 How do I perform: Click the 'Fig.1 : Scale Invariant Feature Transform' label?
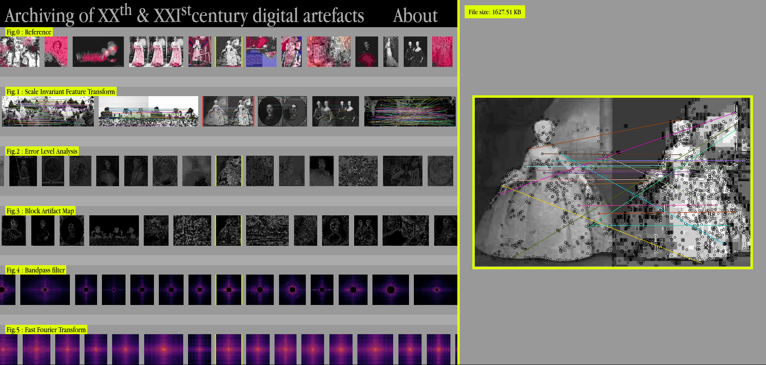61,92
